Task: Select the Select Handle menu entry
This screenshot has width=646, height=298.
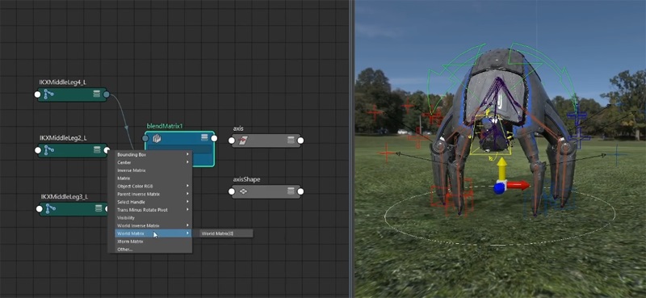Action: coord(153,202)
